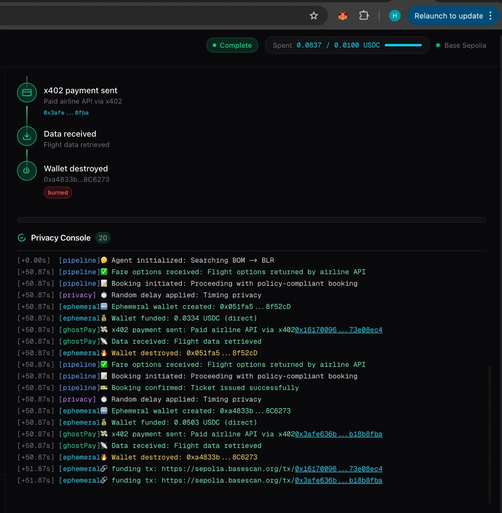
Task: Click the Privacy Console vertical scrollbar
Action: 490,434
